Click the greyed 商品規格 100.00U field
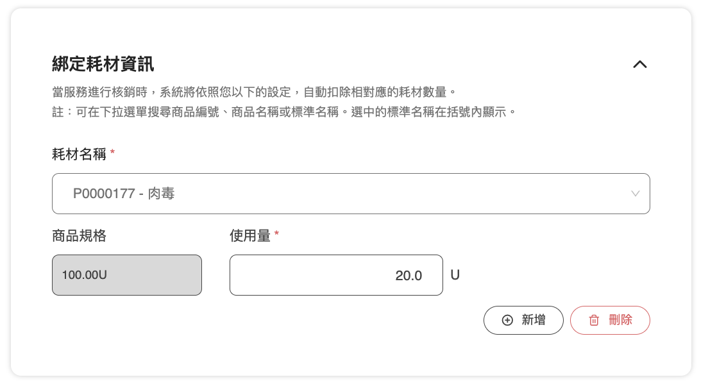 tap(126, 276)
